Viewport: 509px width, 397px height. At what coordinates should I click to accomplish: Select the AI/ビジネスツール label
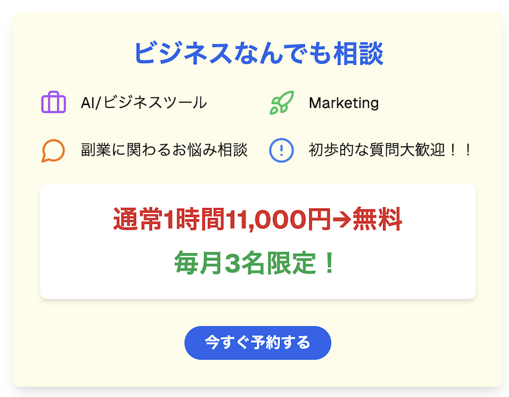(x=144, y=102)
